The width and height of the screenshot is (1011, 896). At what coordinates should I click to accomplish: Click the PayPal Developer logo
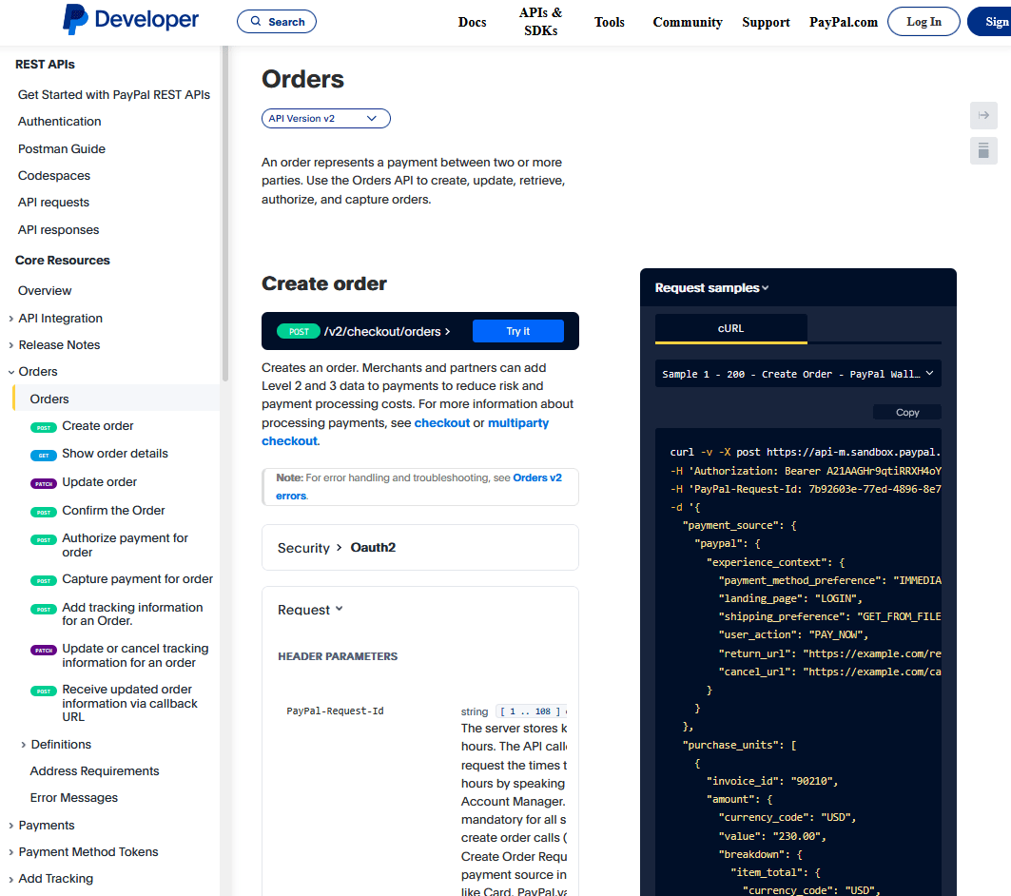129,20
